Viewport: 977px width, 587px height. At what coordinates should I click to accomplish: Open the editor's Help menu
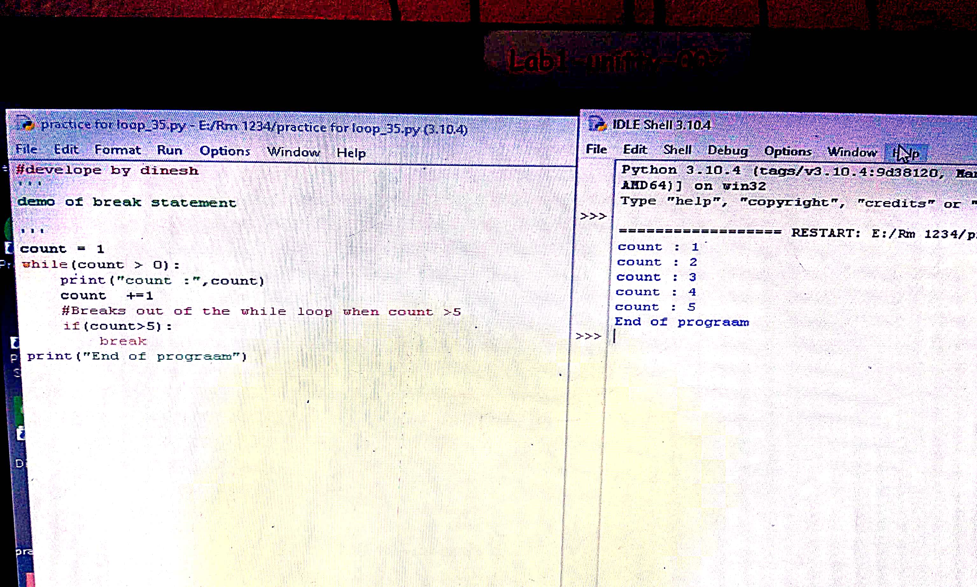click(x=351, y=153)
